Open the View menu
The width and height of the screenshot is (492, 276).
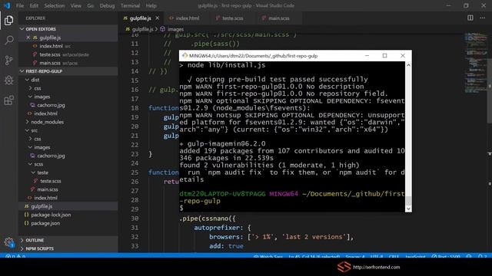[75, 5]
